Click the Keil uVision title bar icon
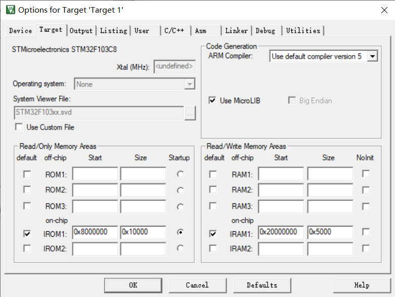Viewport: 395px width, 297px height. (10, 10)
